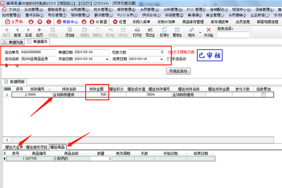
Task: Click the 作废此活动 button
Action: (x=178, y=71)
